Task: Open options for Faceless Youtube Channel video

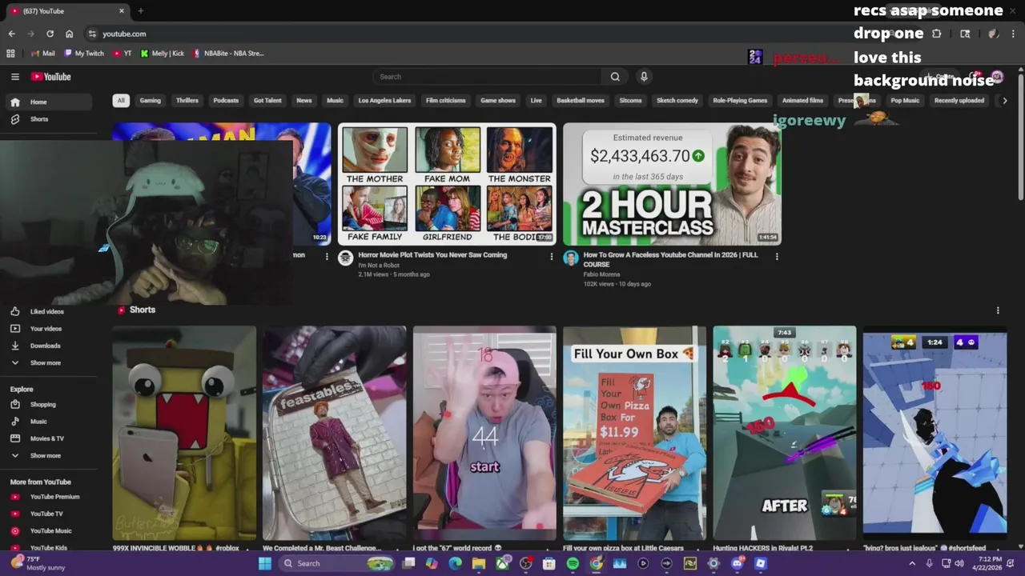Action: coord(777,257)
